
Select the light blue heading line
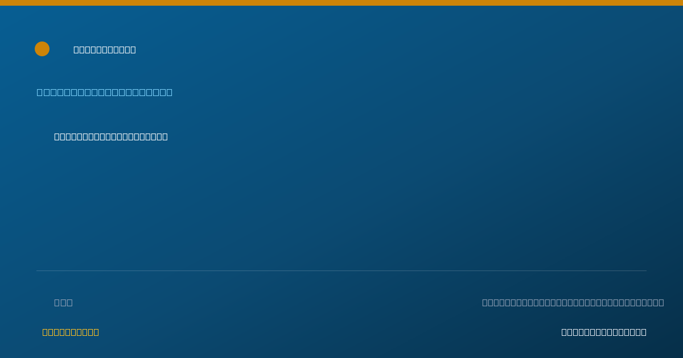coord(105,92)
